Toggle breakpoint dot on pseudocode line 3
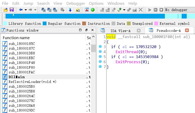 (100, 47)
